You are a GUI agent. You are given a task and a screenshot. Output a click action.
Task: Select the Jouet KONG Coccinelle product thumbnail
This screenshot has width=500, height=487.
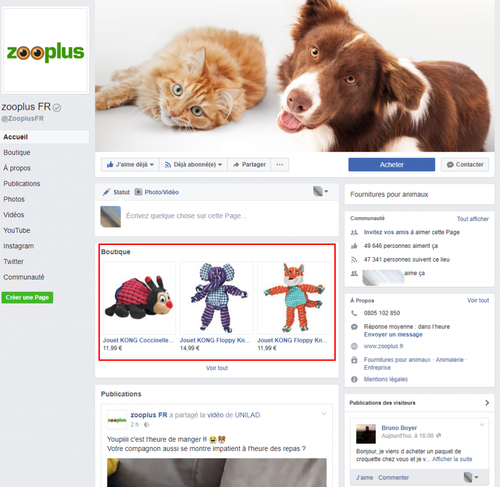(x=139, y=298)
